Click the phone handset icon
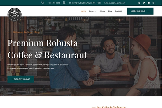162x108 pixels. point(43,3)
